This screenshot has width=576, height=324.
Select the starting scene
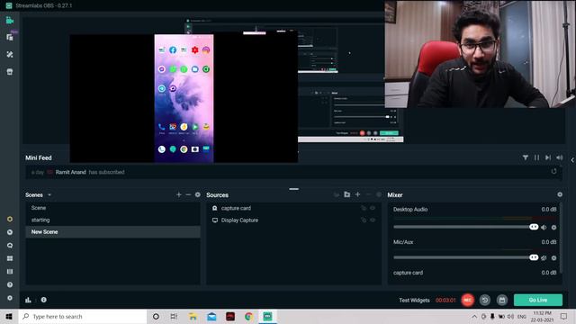112,220
